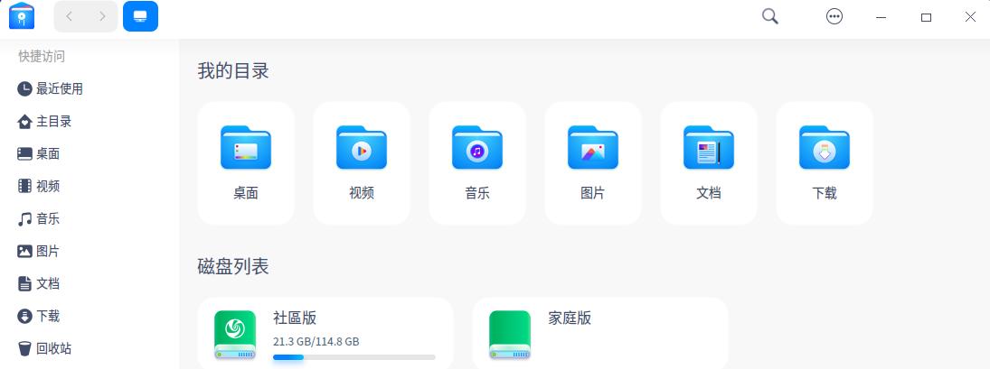Open the 视频 folder icon in 我的目录
Screen dimensions: 990x369
[x=361, y=148]
